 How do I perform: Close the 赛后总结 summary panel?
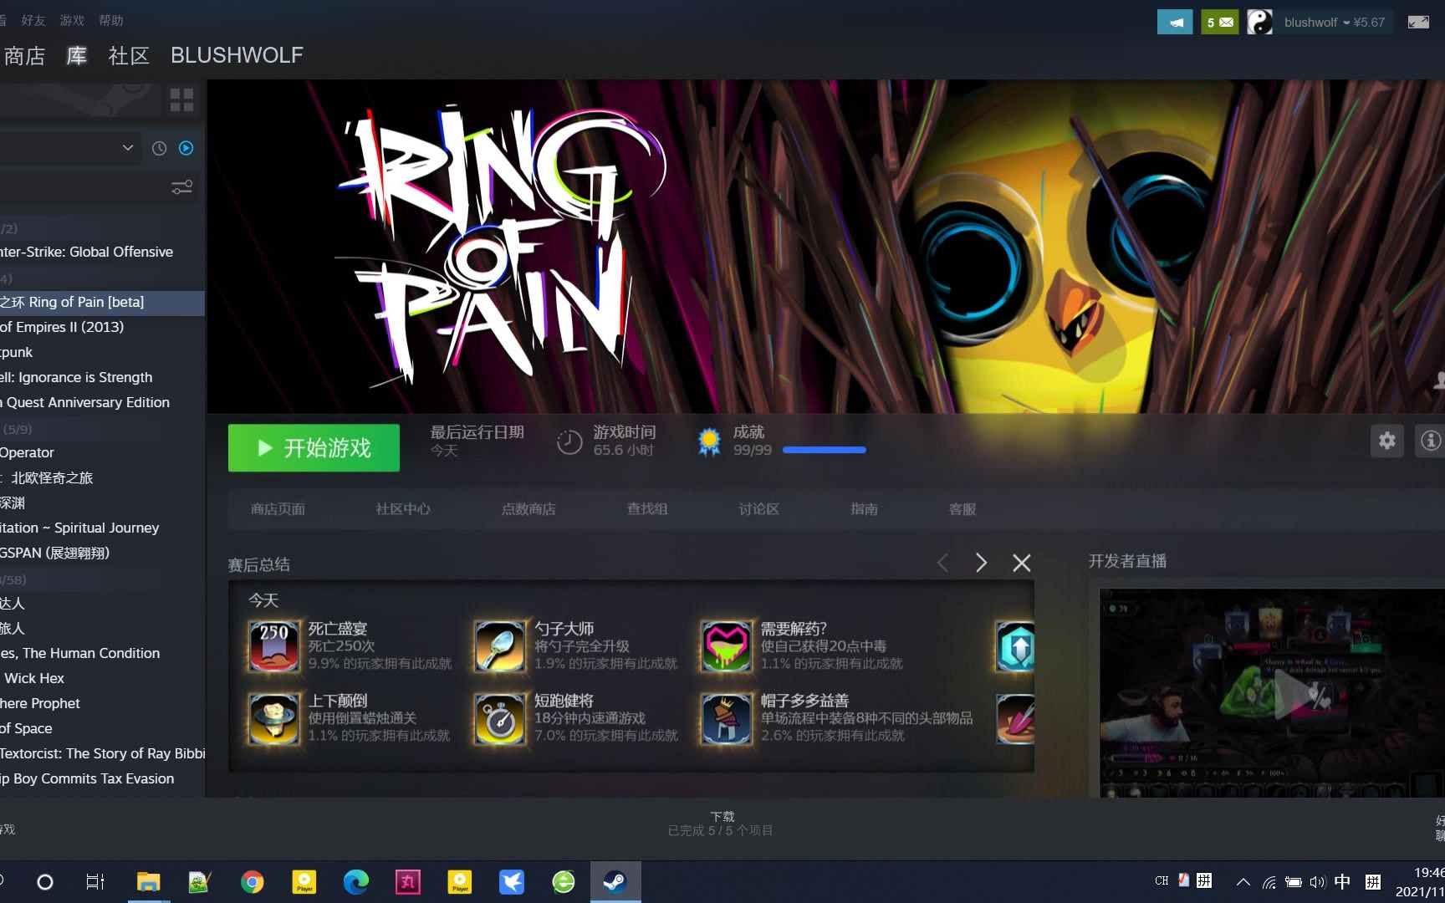1021,563
